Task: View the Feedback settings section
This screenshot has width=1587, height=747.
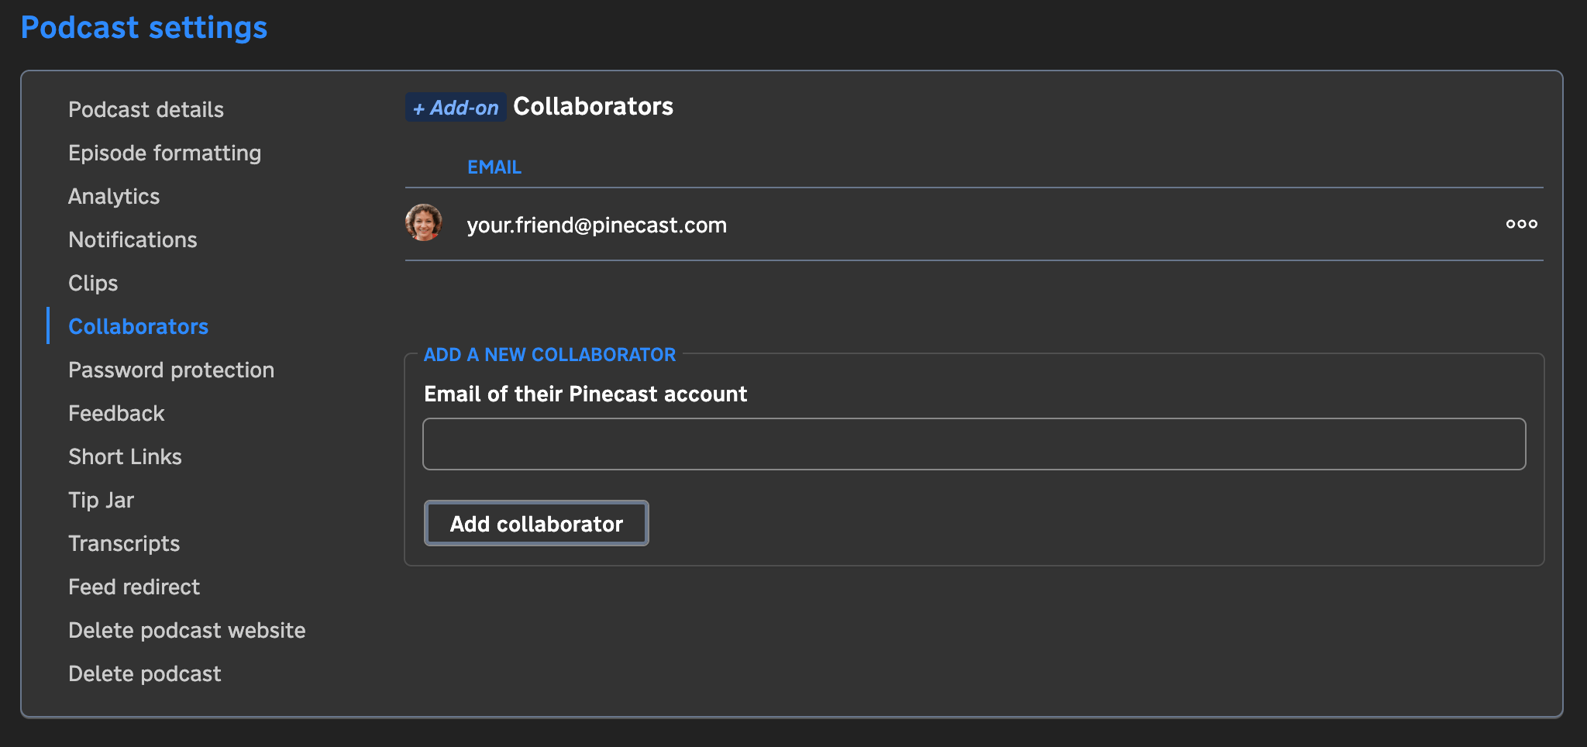Action: pos(116,413)
